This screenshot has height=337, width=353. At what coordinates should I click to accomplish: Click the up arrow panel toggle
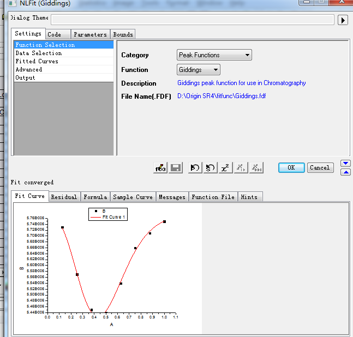coord(345,172)
